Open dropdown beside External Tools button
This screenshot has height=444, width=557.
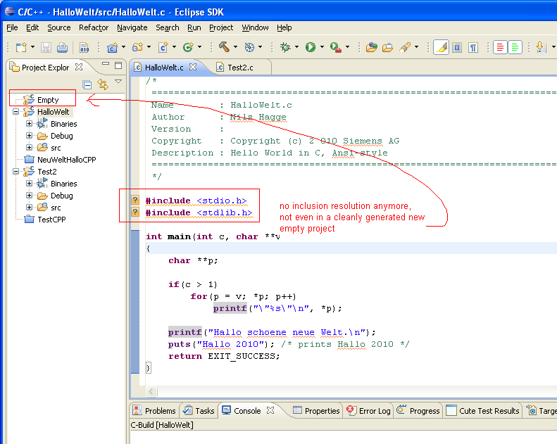tap(347, 47)
